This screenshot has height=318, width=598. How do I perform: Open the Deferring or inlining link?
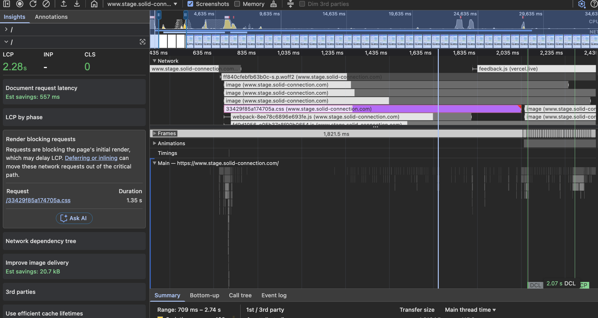click(x=91, y=158)
